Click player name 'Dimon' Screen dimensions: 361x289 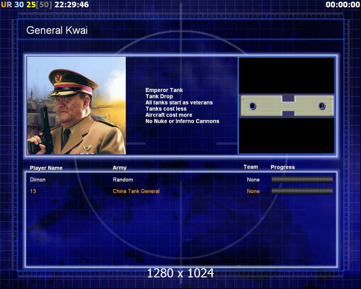tap(38, 180)
